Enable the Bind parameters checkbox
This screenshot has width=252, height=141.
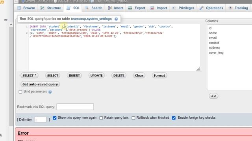tap(20, 92)
